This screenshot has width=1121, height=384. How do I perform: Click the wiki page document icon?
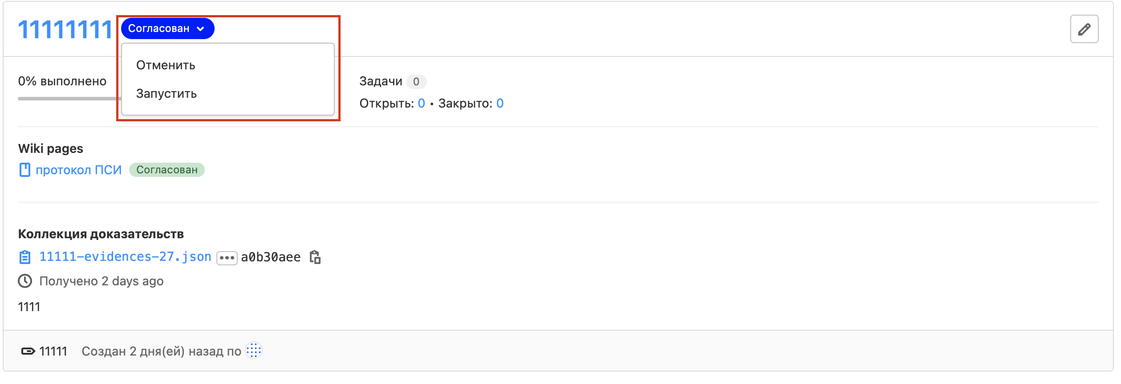pos(25,170)
